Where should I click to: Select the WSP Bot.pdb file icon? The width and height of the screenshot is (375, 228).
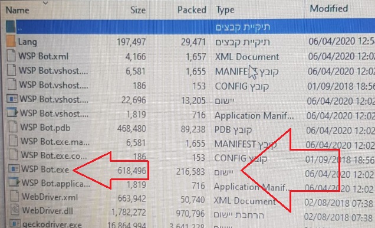12,127
